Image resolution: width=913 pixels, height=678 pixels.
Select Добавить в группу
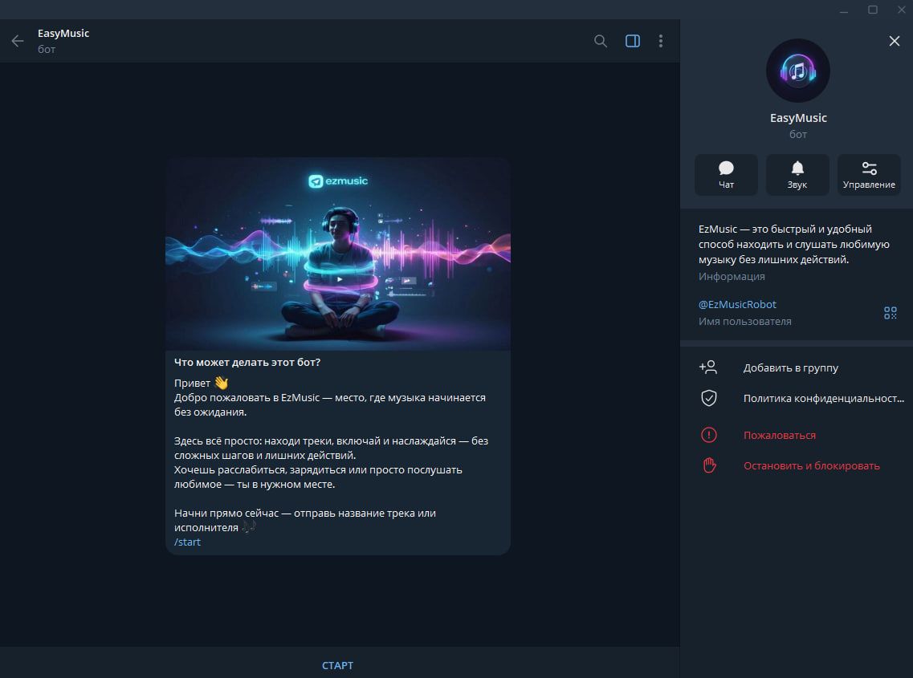point(797,367)
